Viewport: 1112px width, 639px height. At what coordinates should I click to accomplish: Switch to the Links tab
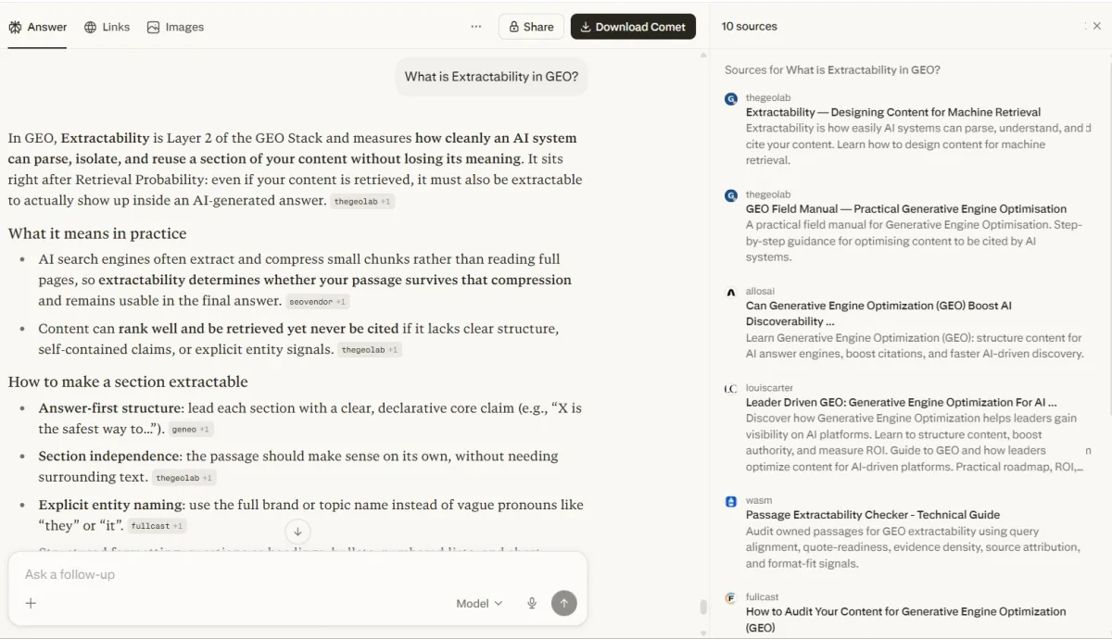pos(107,27)
